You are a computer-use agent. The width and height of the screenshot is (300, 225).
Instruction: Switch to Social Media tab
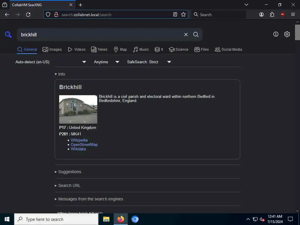228,49
